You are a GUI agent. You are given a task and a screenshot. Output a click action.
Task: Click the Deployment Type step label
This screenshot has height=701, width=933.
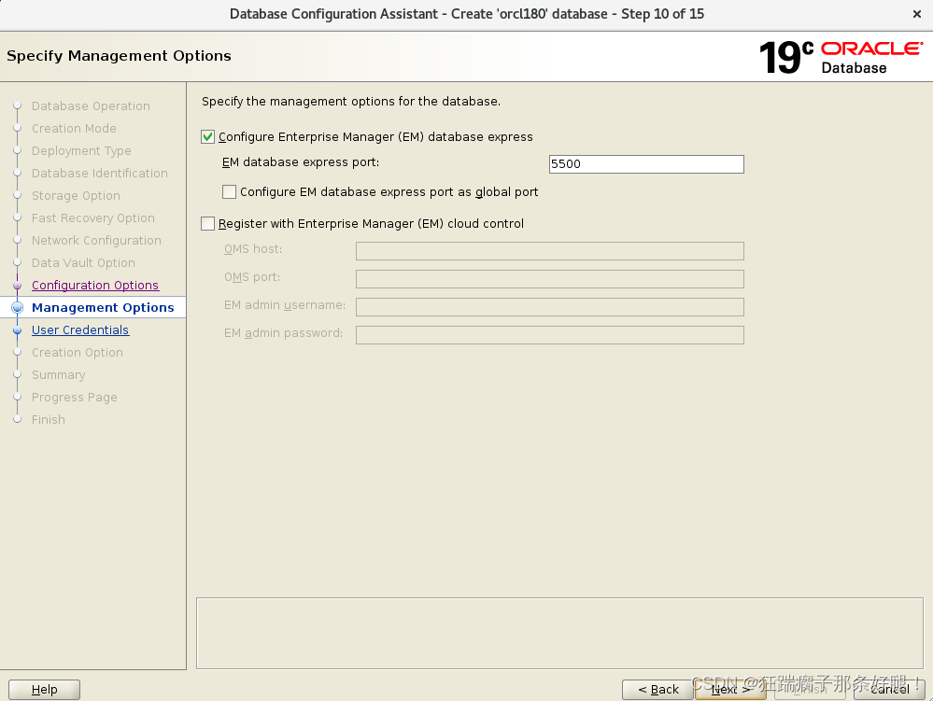(81, 151)
